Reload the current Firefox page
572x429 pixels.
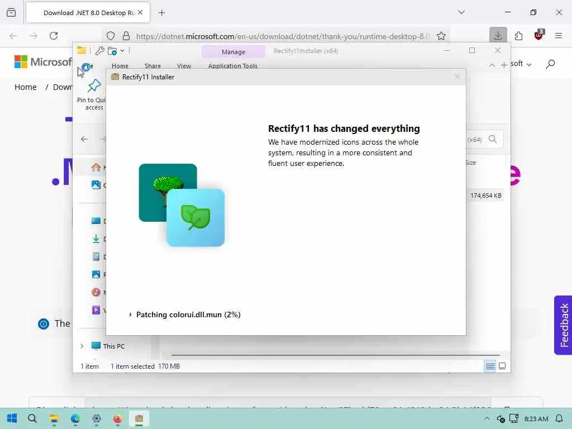pos(54,36)
